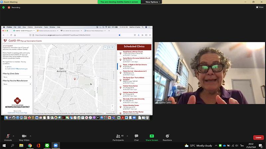
Task: Click the red location pin on map
Action: (x=74, y=79)
